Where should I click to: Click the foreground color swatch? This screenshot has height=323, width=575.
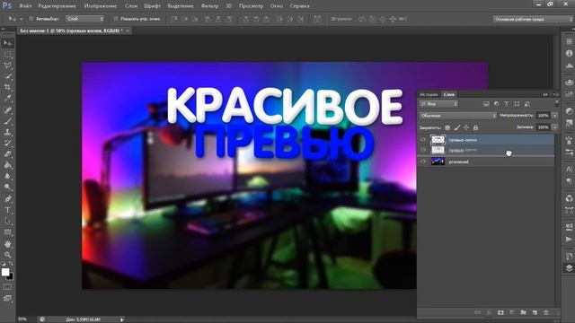4,272
